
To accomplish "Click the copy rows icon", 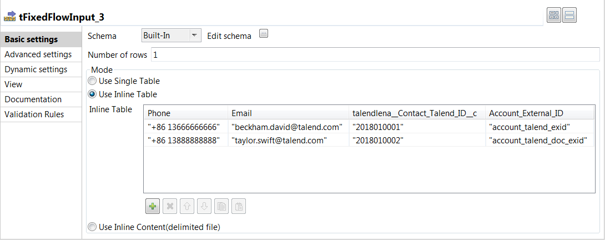I will 221,207.
